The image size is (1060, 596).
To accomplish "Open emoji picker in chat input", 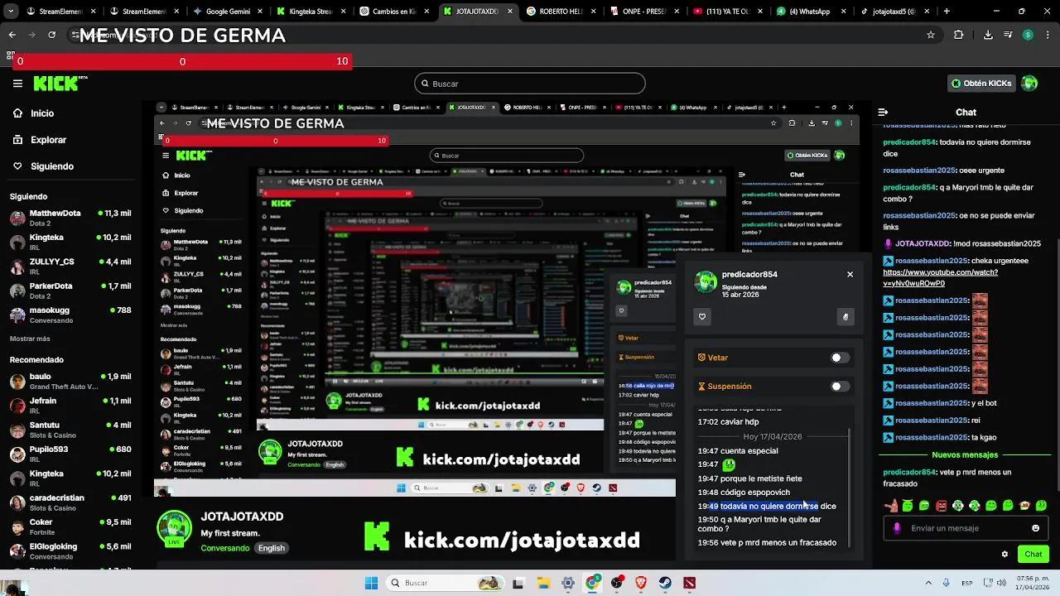I will 1035,528.
